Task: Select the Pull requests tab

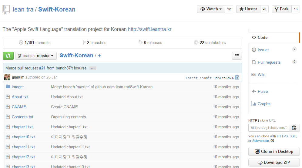Action: click(x=274, y=62)
